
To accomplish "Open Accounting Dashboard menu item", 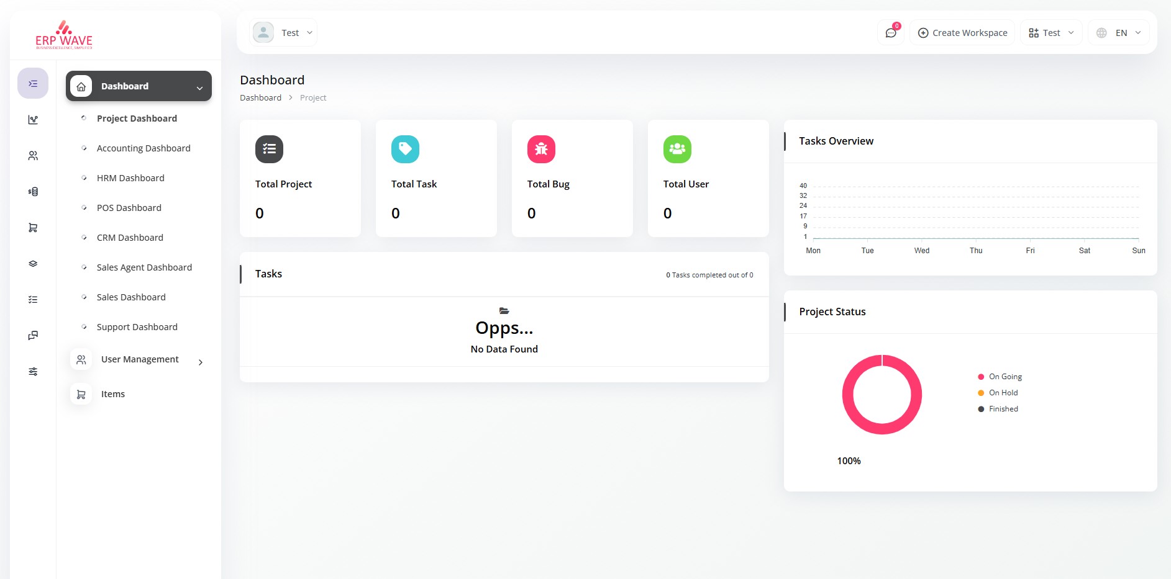I will click(144, 148).
